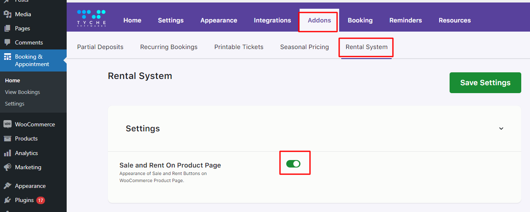Screen dimensions: 530x212
Task: Click the Appearance of Sale and Rent Buttons description
Action: [163, 177]
